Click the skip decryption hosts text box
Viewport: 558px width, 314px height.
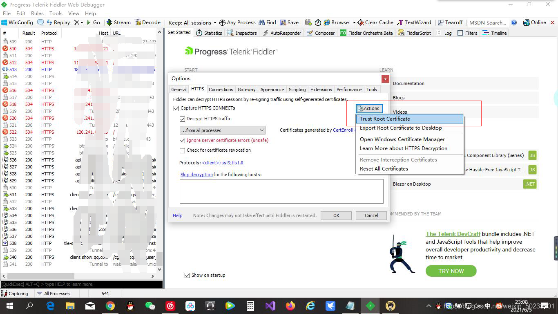tap(281, 191)
